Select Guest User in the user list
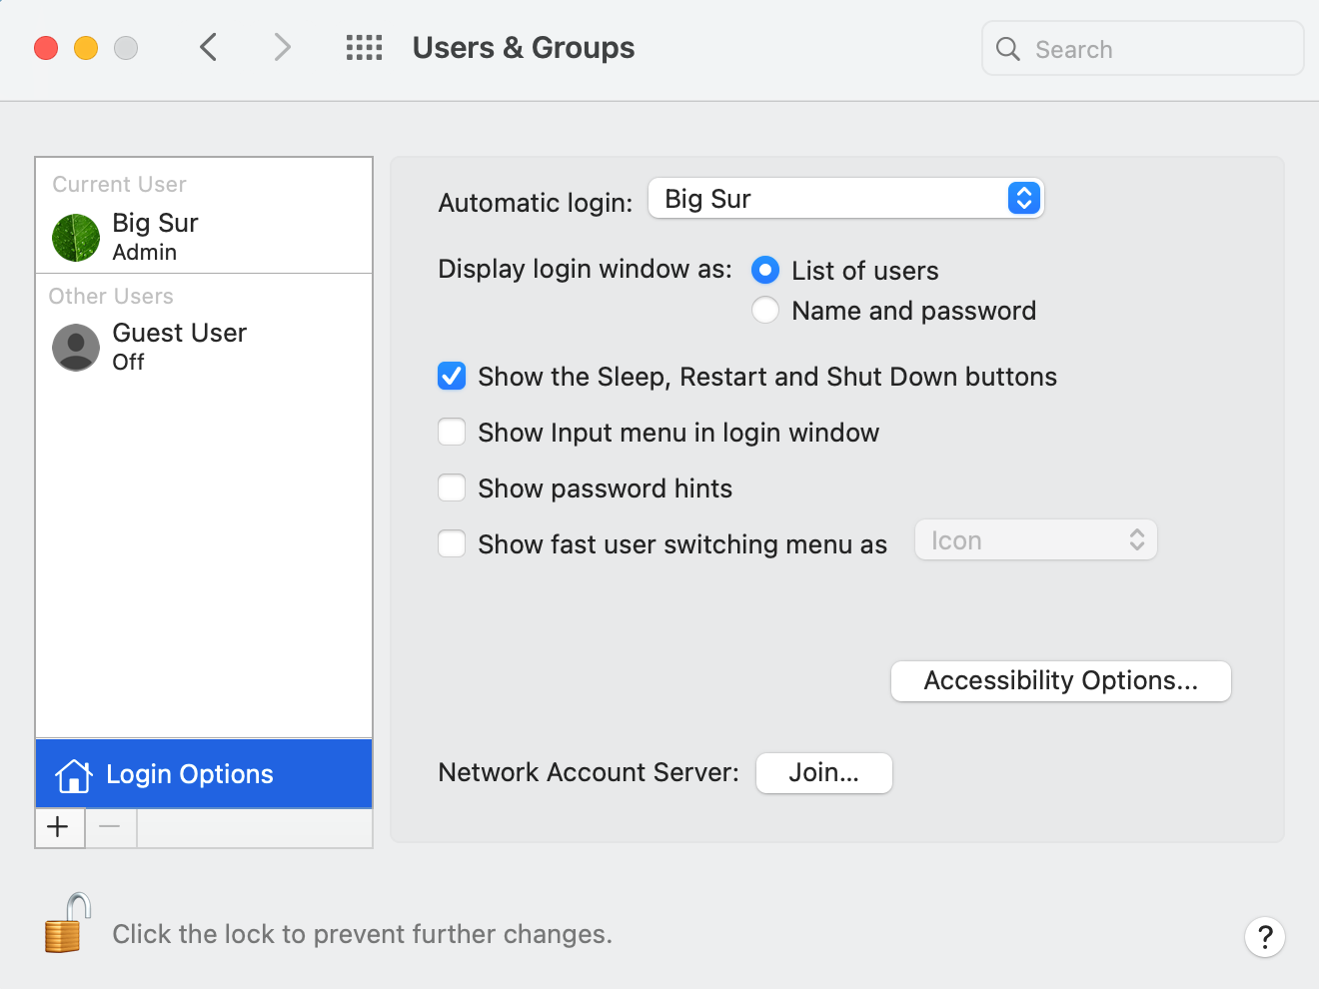The height and width of the screenshot is (989, 1319). click(x=179, y=347)
